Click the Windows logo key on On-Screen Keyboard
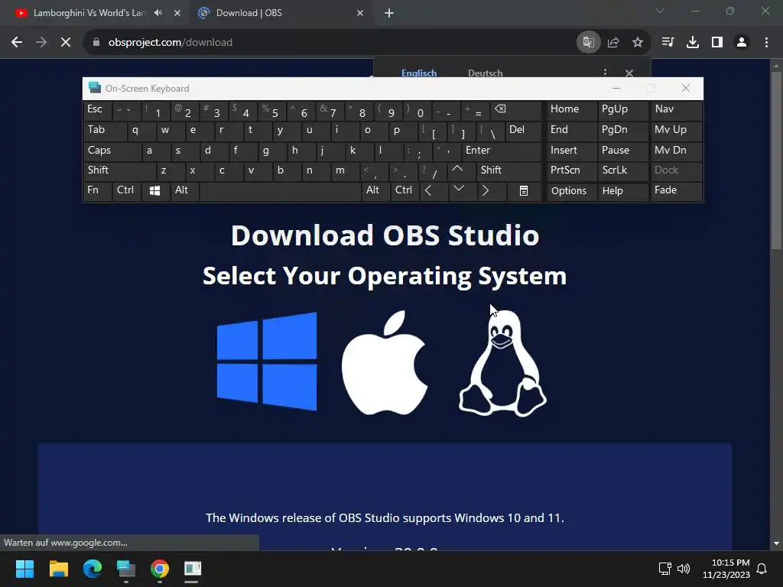 click(154, 190)
